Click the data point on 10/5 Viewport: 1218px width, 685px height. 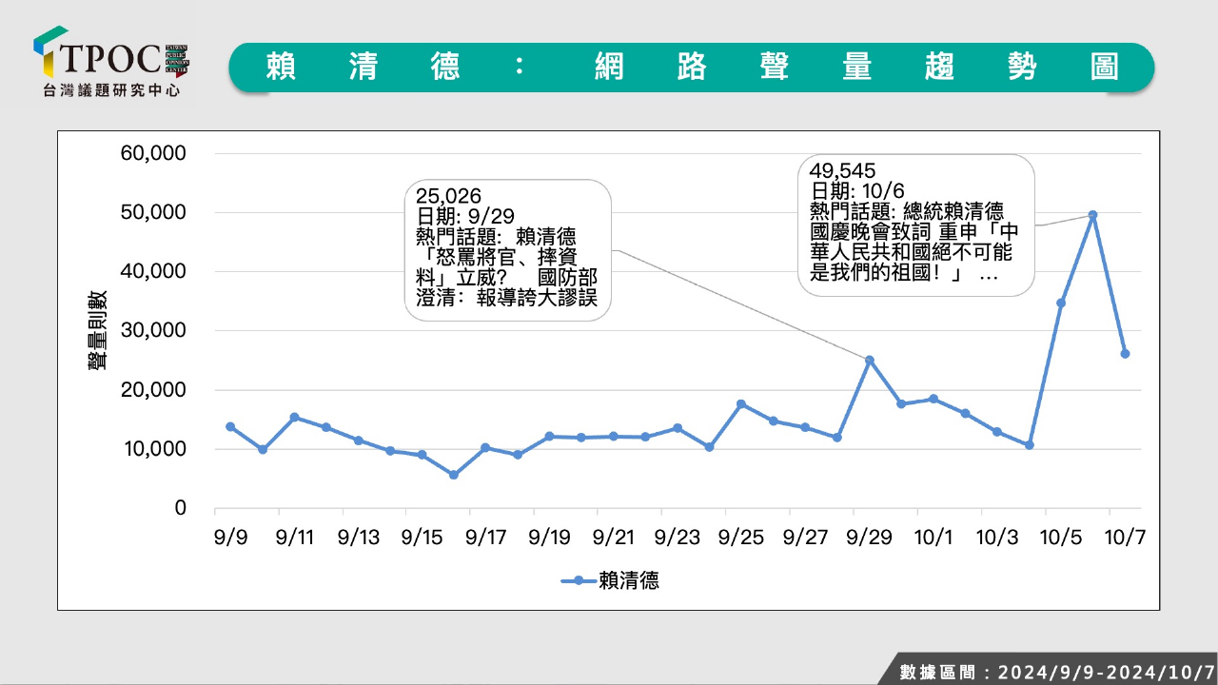click(x=1061, y=303)
